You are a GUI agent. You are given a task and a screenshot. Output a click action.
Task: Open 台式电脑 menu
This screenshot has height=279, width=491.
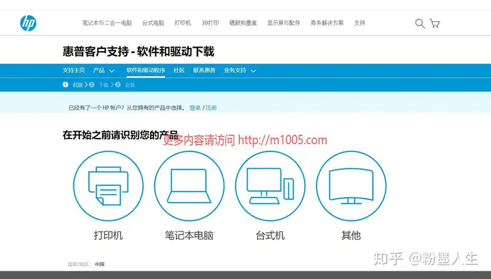tap(153, 23)
